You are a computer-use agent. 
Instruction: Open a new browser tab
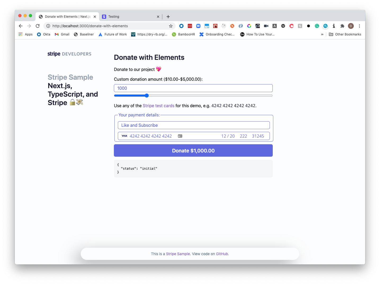coord(168,17)
